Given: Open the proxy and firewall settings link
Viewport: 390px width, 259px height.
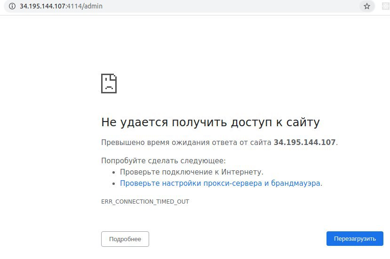Looking at the screenshot, I should point(220,183).
